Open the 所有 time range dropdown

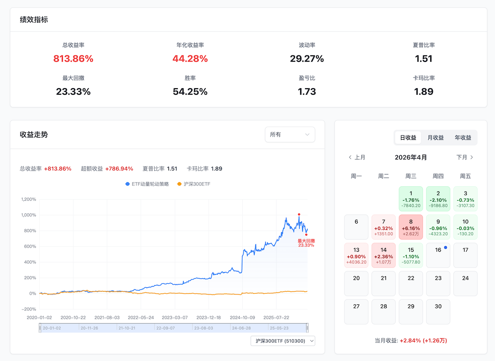290,134
